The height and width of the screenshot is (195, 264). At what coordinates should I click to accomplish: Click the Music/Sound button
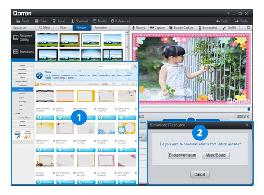point(215,155)
